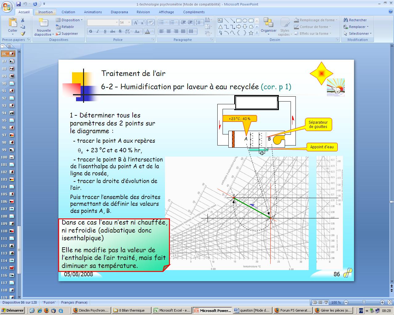Open the line spacing dropdown
Image resolution: width=394 pixels, height=315 pixels.
click(x=199, y=22)
